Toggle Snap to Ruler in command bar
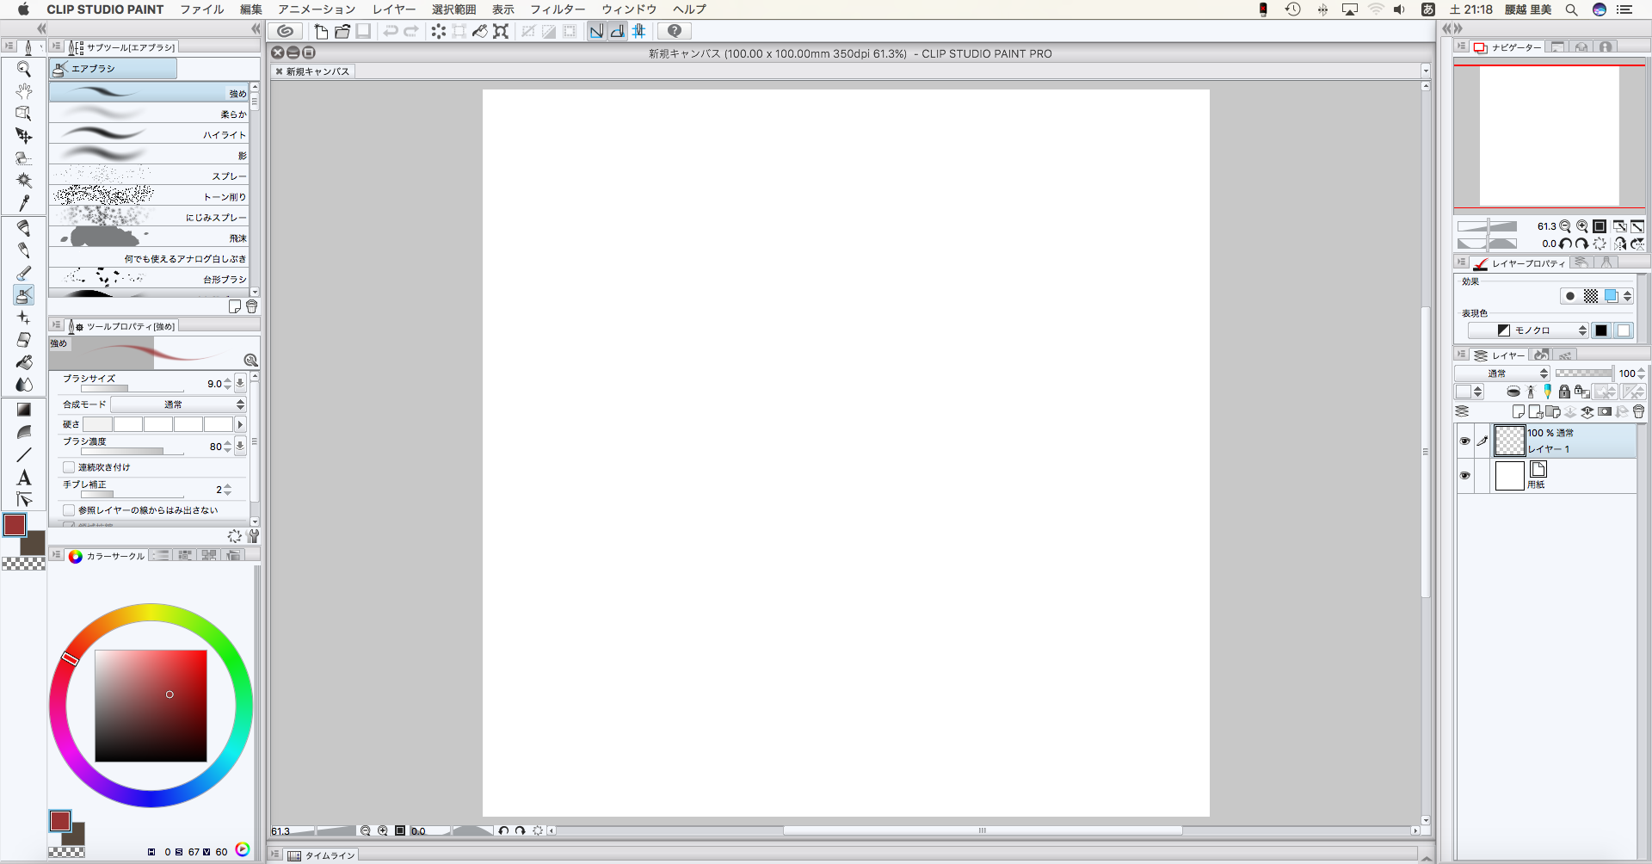The width and height of the screenshot is (1652, 864). (x=596, y=31)
